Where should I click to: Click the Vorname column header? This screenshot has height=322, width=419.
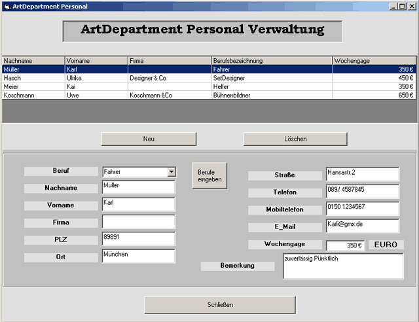pyautogui.click(x=96, y=61)
